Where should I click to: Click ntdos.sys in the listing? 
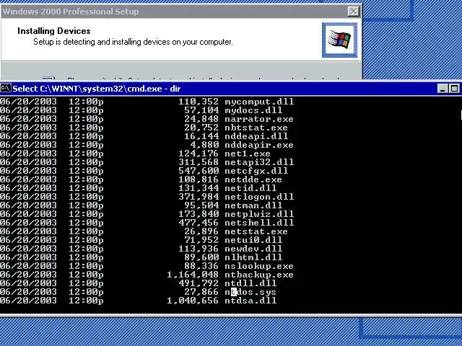250,292
